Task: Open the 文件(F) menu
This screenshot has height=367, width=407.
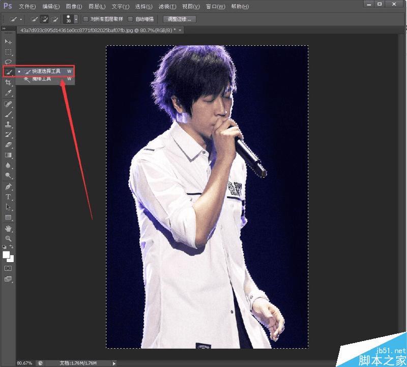Action: (x=27, y=7)
